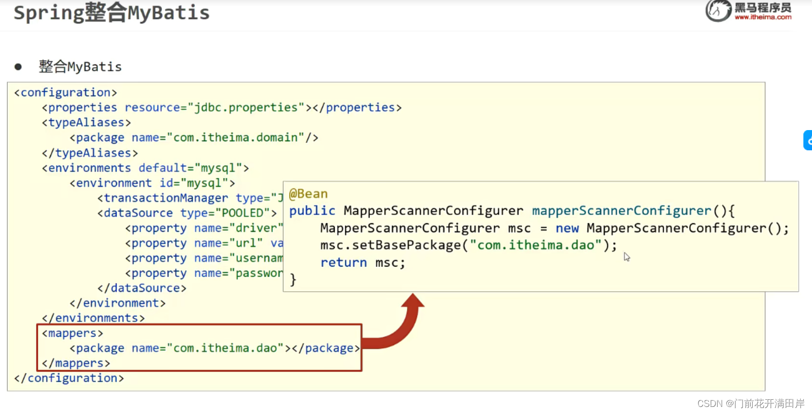Click the closing brace of the method
The image size is (812, 413).
293,279
